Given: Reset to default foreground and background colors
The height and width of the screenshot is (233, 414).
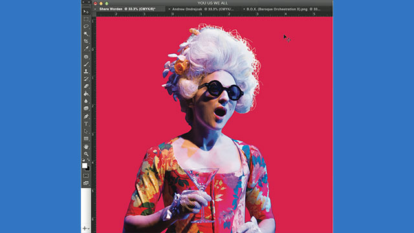Looking at the screenshot, I should click(x=83, y=160).
